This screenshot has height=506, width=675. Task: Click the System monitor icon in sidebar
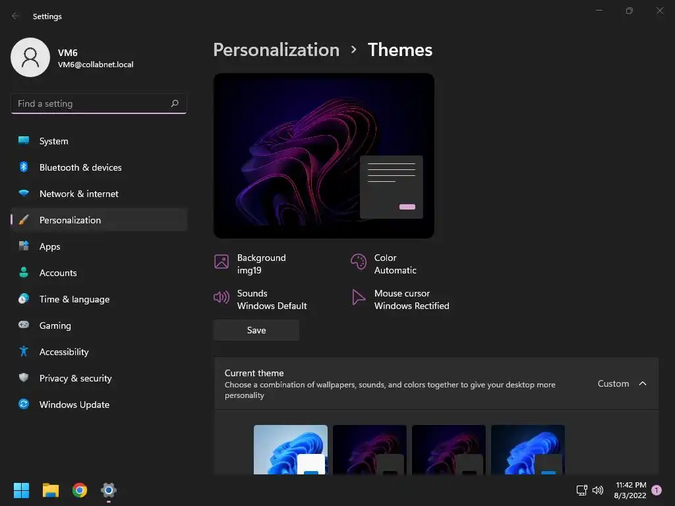click(24, 141)
